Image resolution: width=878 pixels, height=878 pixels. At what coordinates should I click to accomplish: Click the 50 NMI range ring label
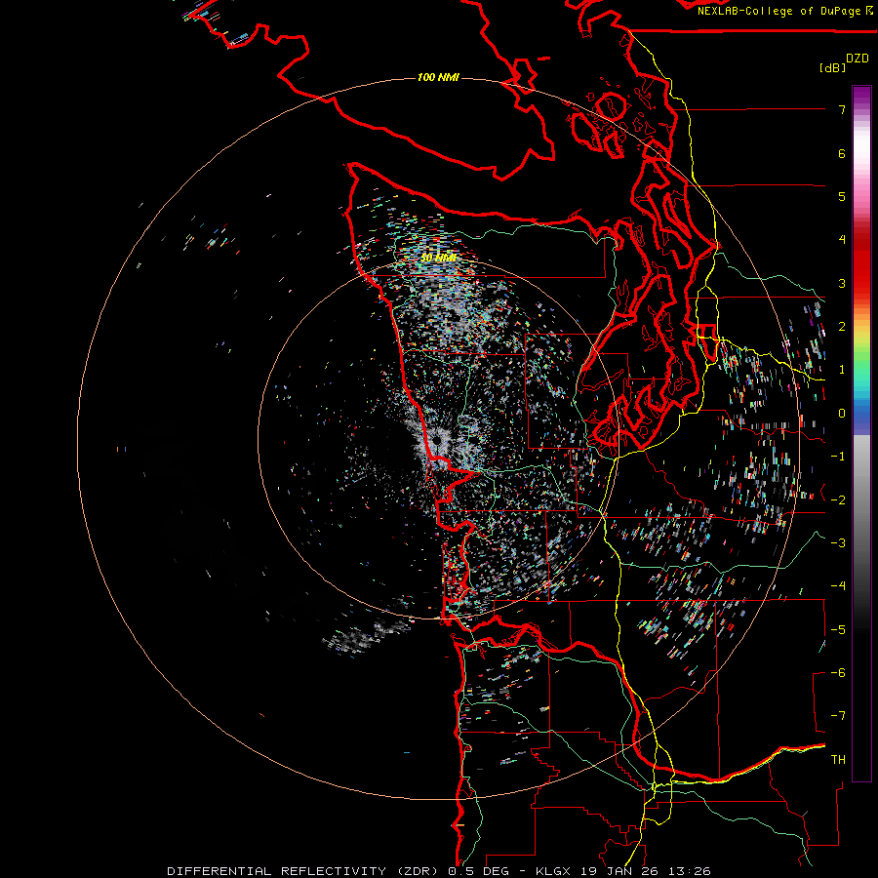click(439, 258)
